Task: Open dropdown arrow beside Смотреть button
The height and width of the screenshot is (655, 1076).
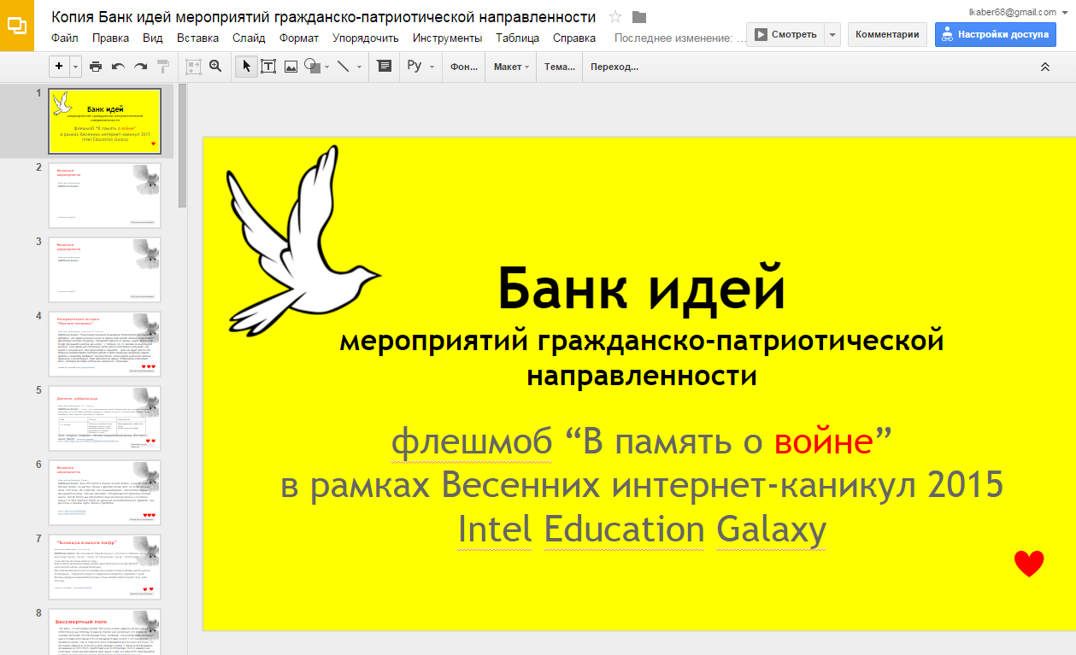Action: click(x=832, y=35)
